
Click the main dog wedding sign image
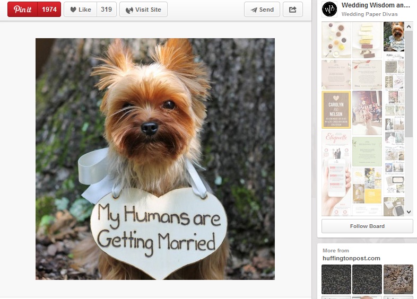(155, 159)
